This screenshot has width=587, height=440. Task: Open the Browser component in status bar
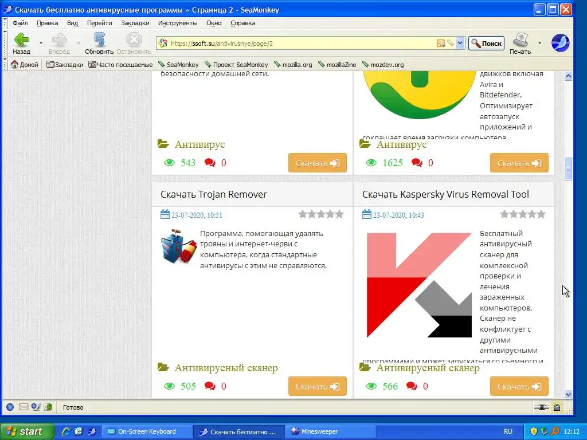[10, 407]
